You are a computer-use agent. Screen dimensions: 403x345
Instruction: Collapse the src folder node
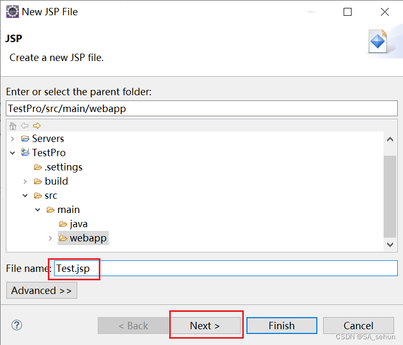point(25,196)
